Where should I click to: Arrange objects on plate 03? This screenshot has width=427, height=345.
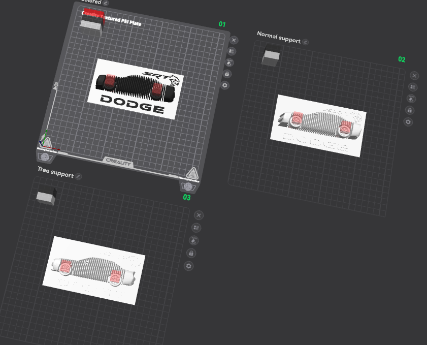point(196,228)
